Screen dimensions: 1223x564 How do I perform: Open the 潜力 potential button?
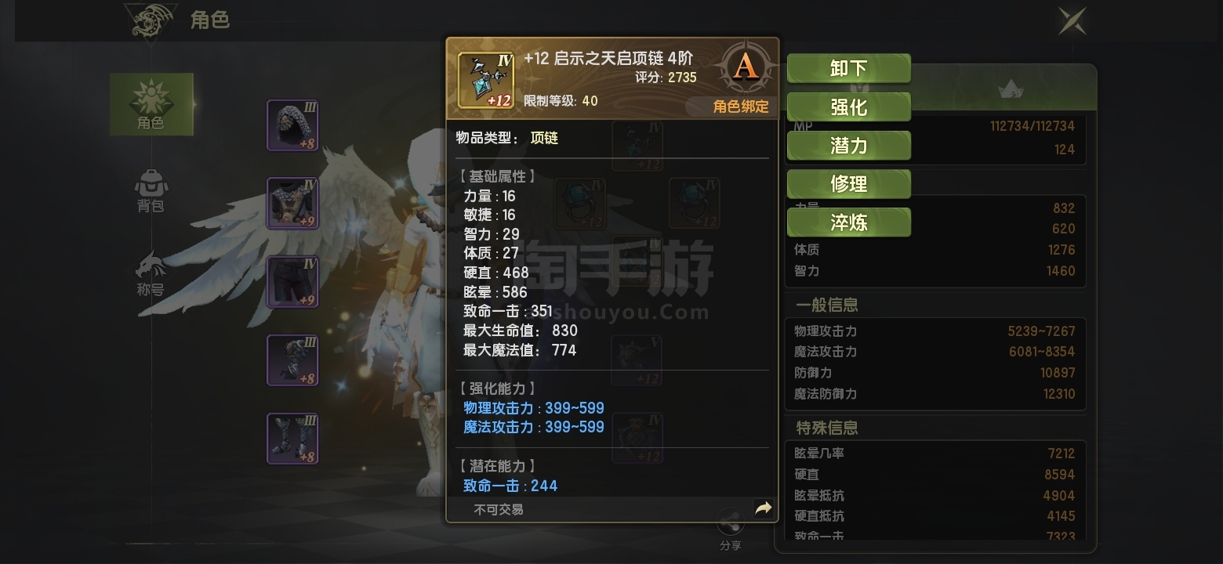(848, 145)
